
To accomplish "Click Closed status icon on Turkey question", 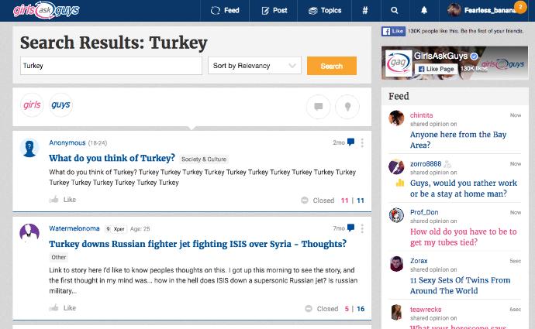I will 305,200.
